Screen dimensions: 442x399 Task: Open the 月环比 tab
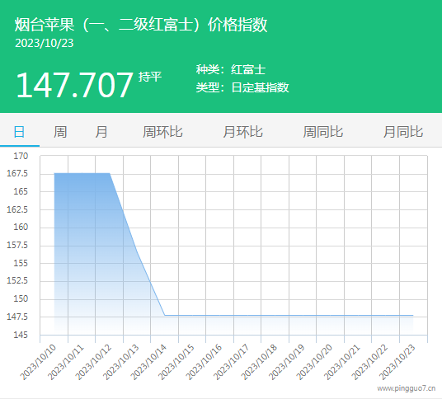[x=243, y=132]
